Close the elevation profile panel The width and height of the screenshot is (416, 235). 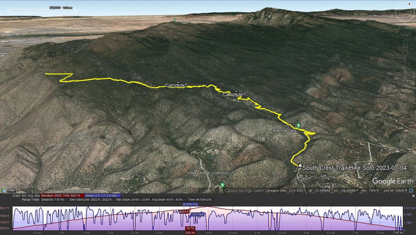(x=413, y=196)
